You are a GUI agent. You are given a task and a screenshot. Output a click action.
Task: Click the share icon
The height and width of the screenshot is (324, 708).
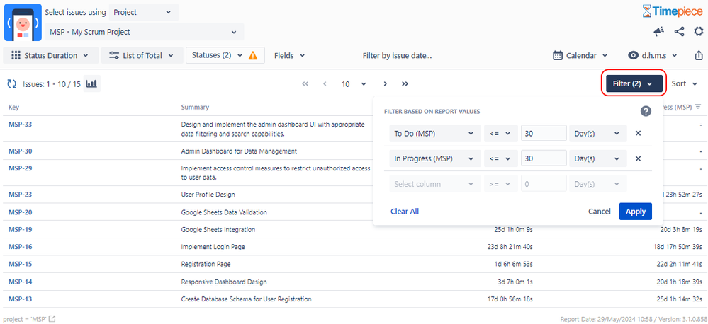tap(679, 32)
